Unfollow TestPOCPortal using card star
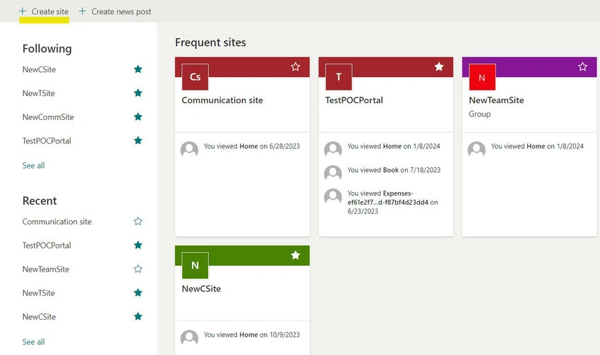The image size is (600, 355). (x=439, y=66)
